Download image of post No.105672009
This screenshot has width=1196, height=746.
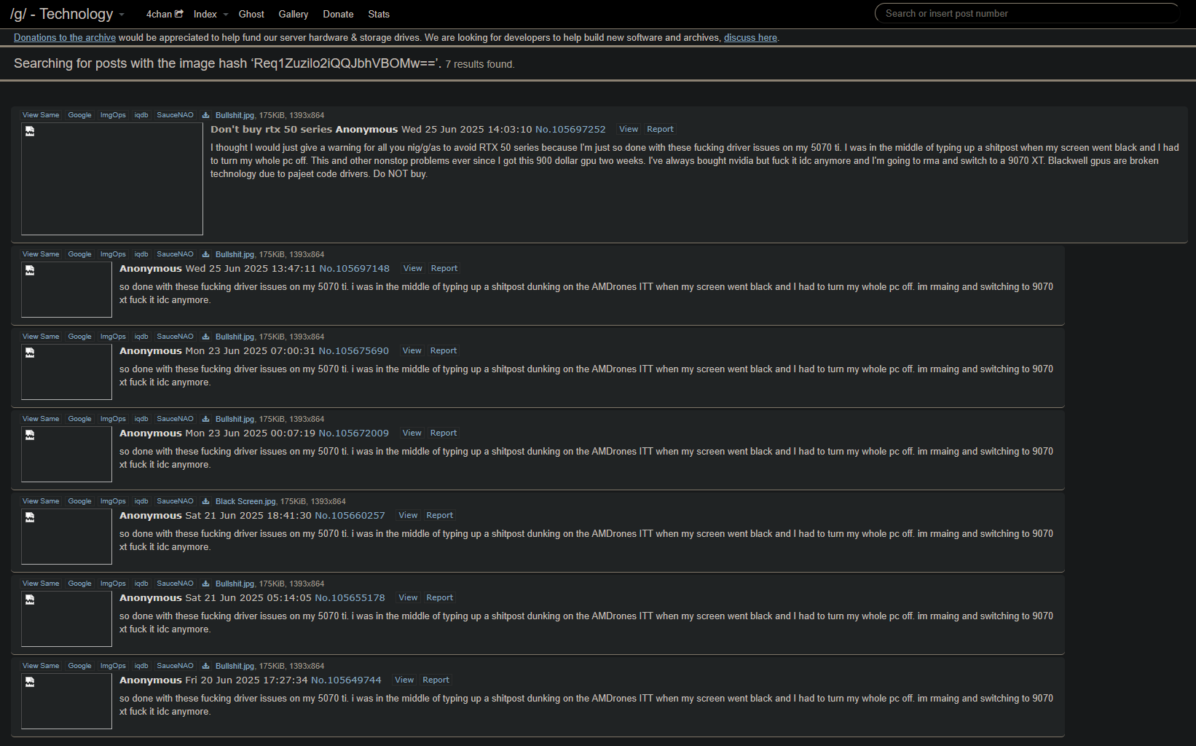click(x=206, y=419)
